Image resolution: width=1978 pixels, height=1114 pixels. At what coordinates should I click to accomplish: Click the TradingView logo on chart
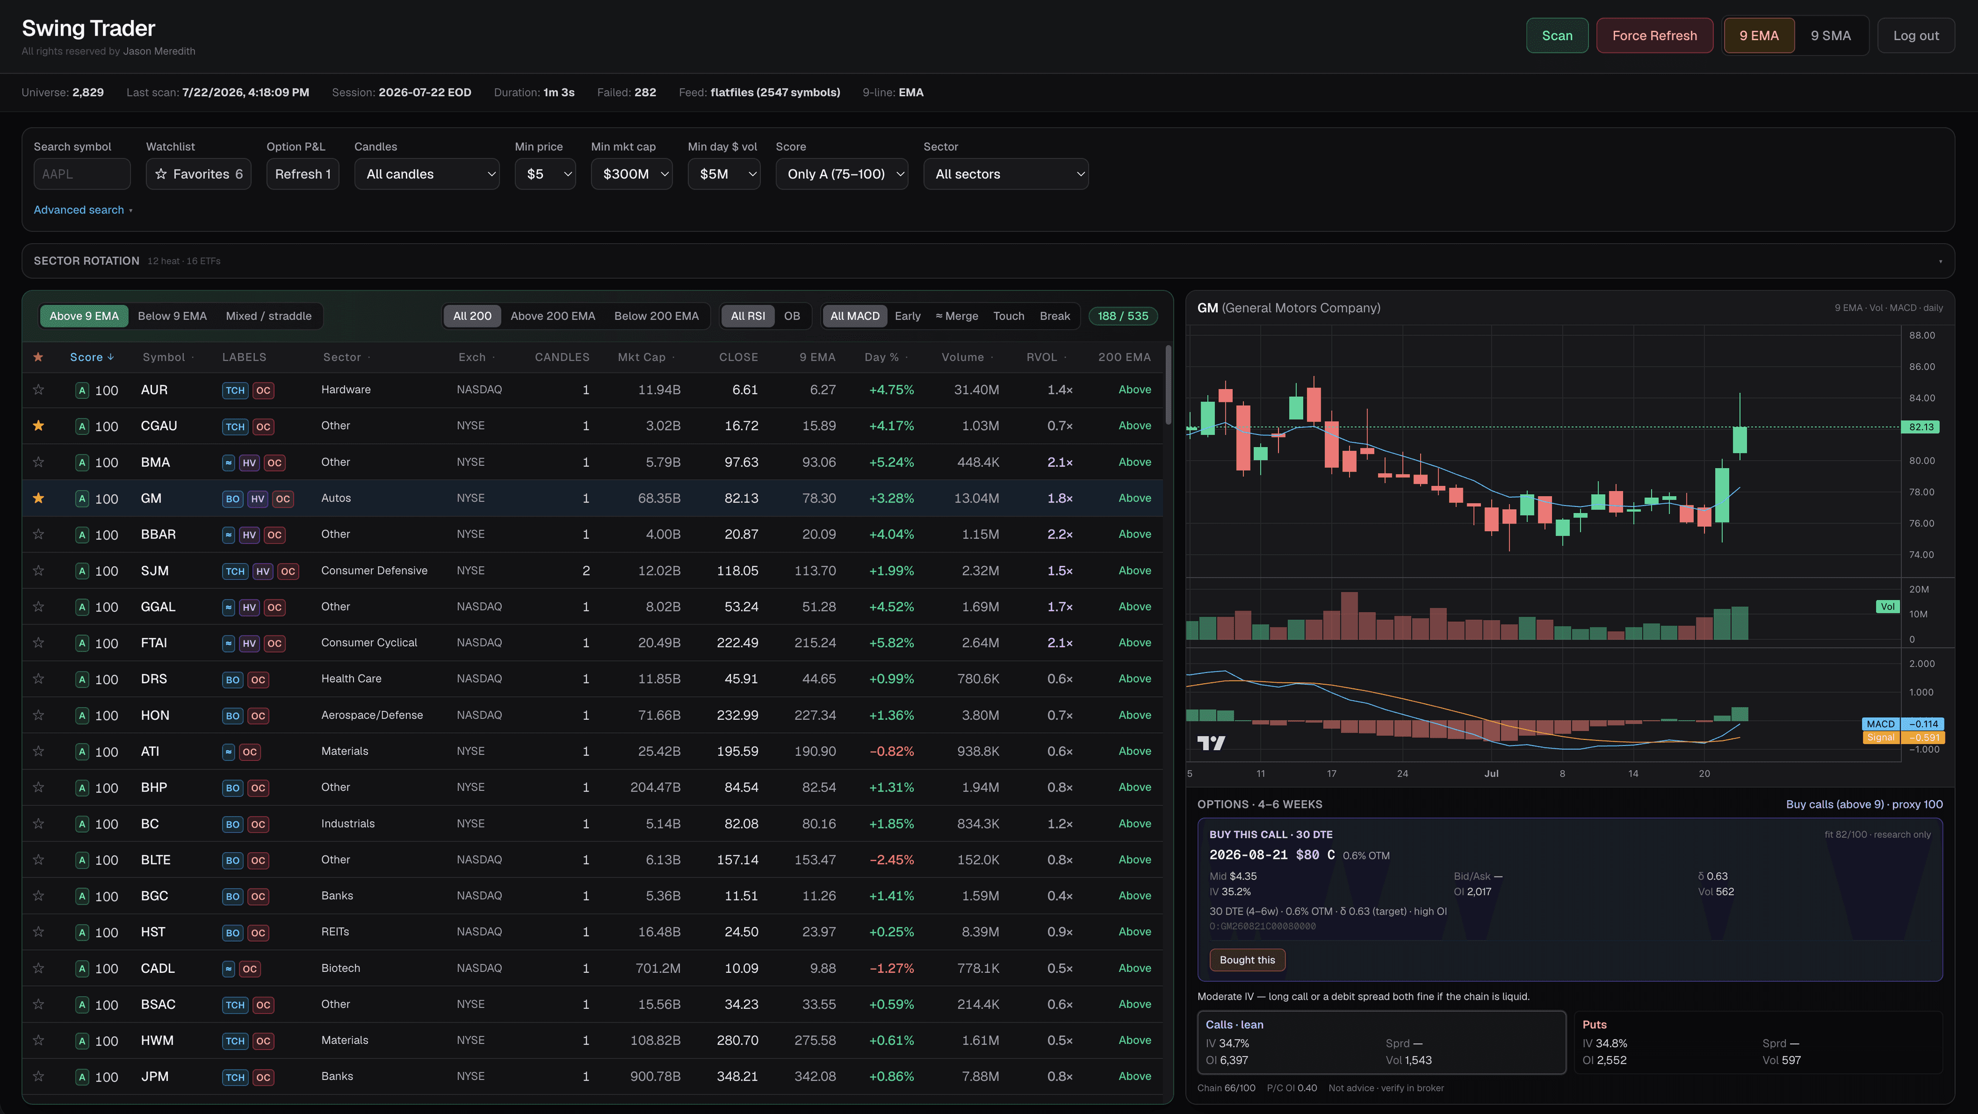[1211, 743]
